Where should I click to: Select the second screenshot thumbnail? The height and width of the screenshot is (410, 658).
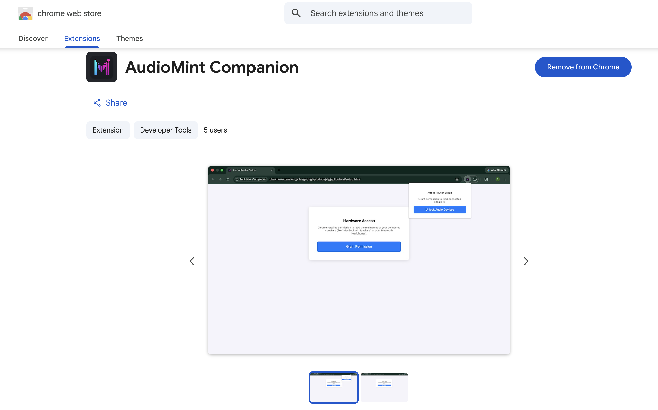(384, 387)
